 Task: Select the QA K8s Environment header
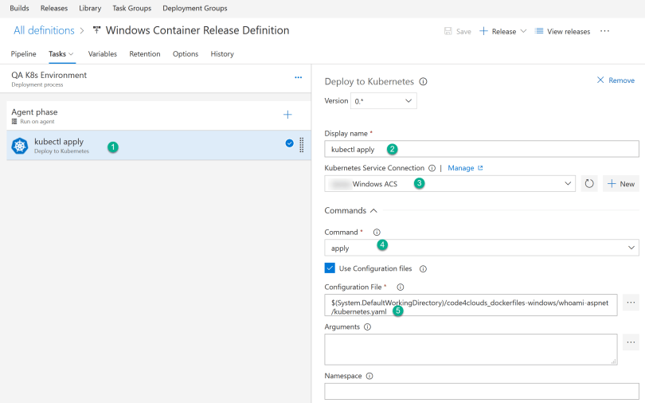pos(155,79)
